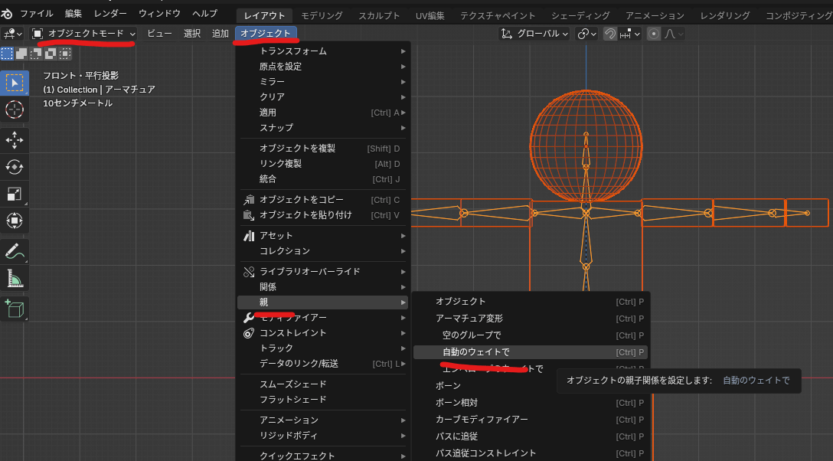Pick the Measure tool

click(x=15, y=279)
